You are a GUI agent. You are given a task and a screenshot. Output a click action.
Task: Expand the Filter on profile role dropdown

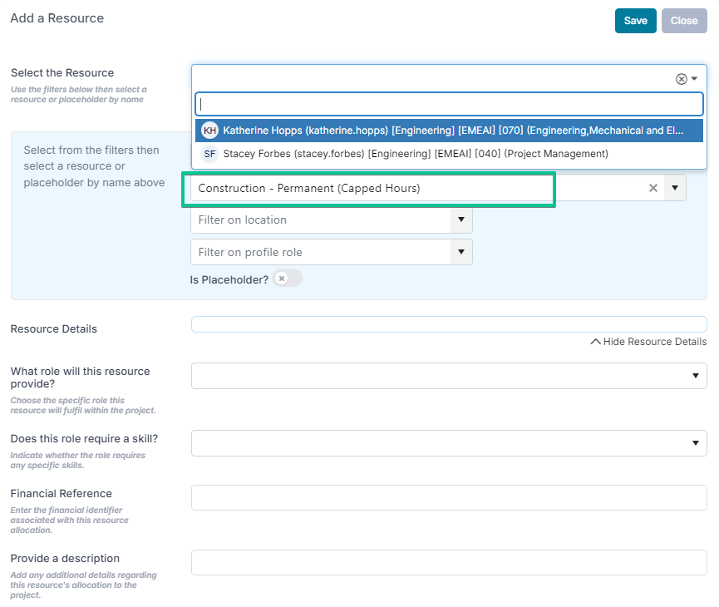pos(461,252)
